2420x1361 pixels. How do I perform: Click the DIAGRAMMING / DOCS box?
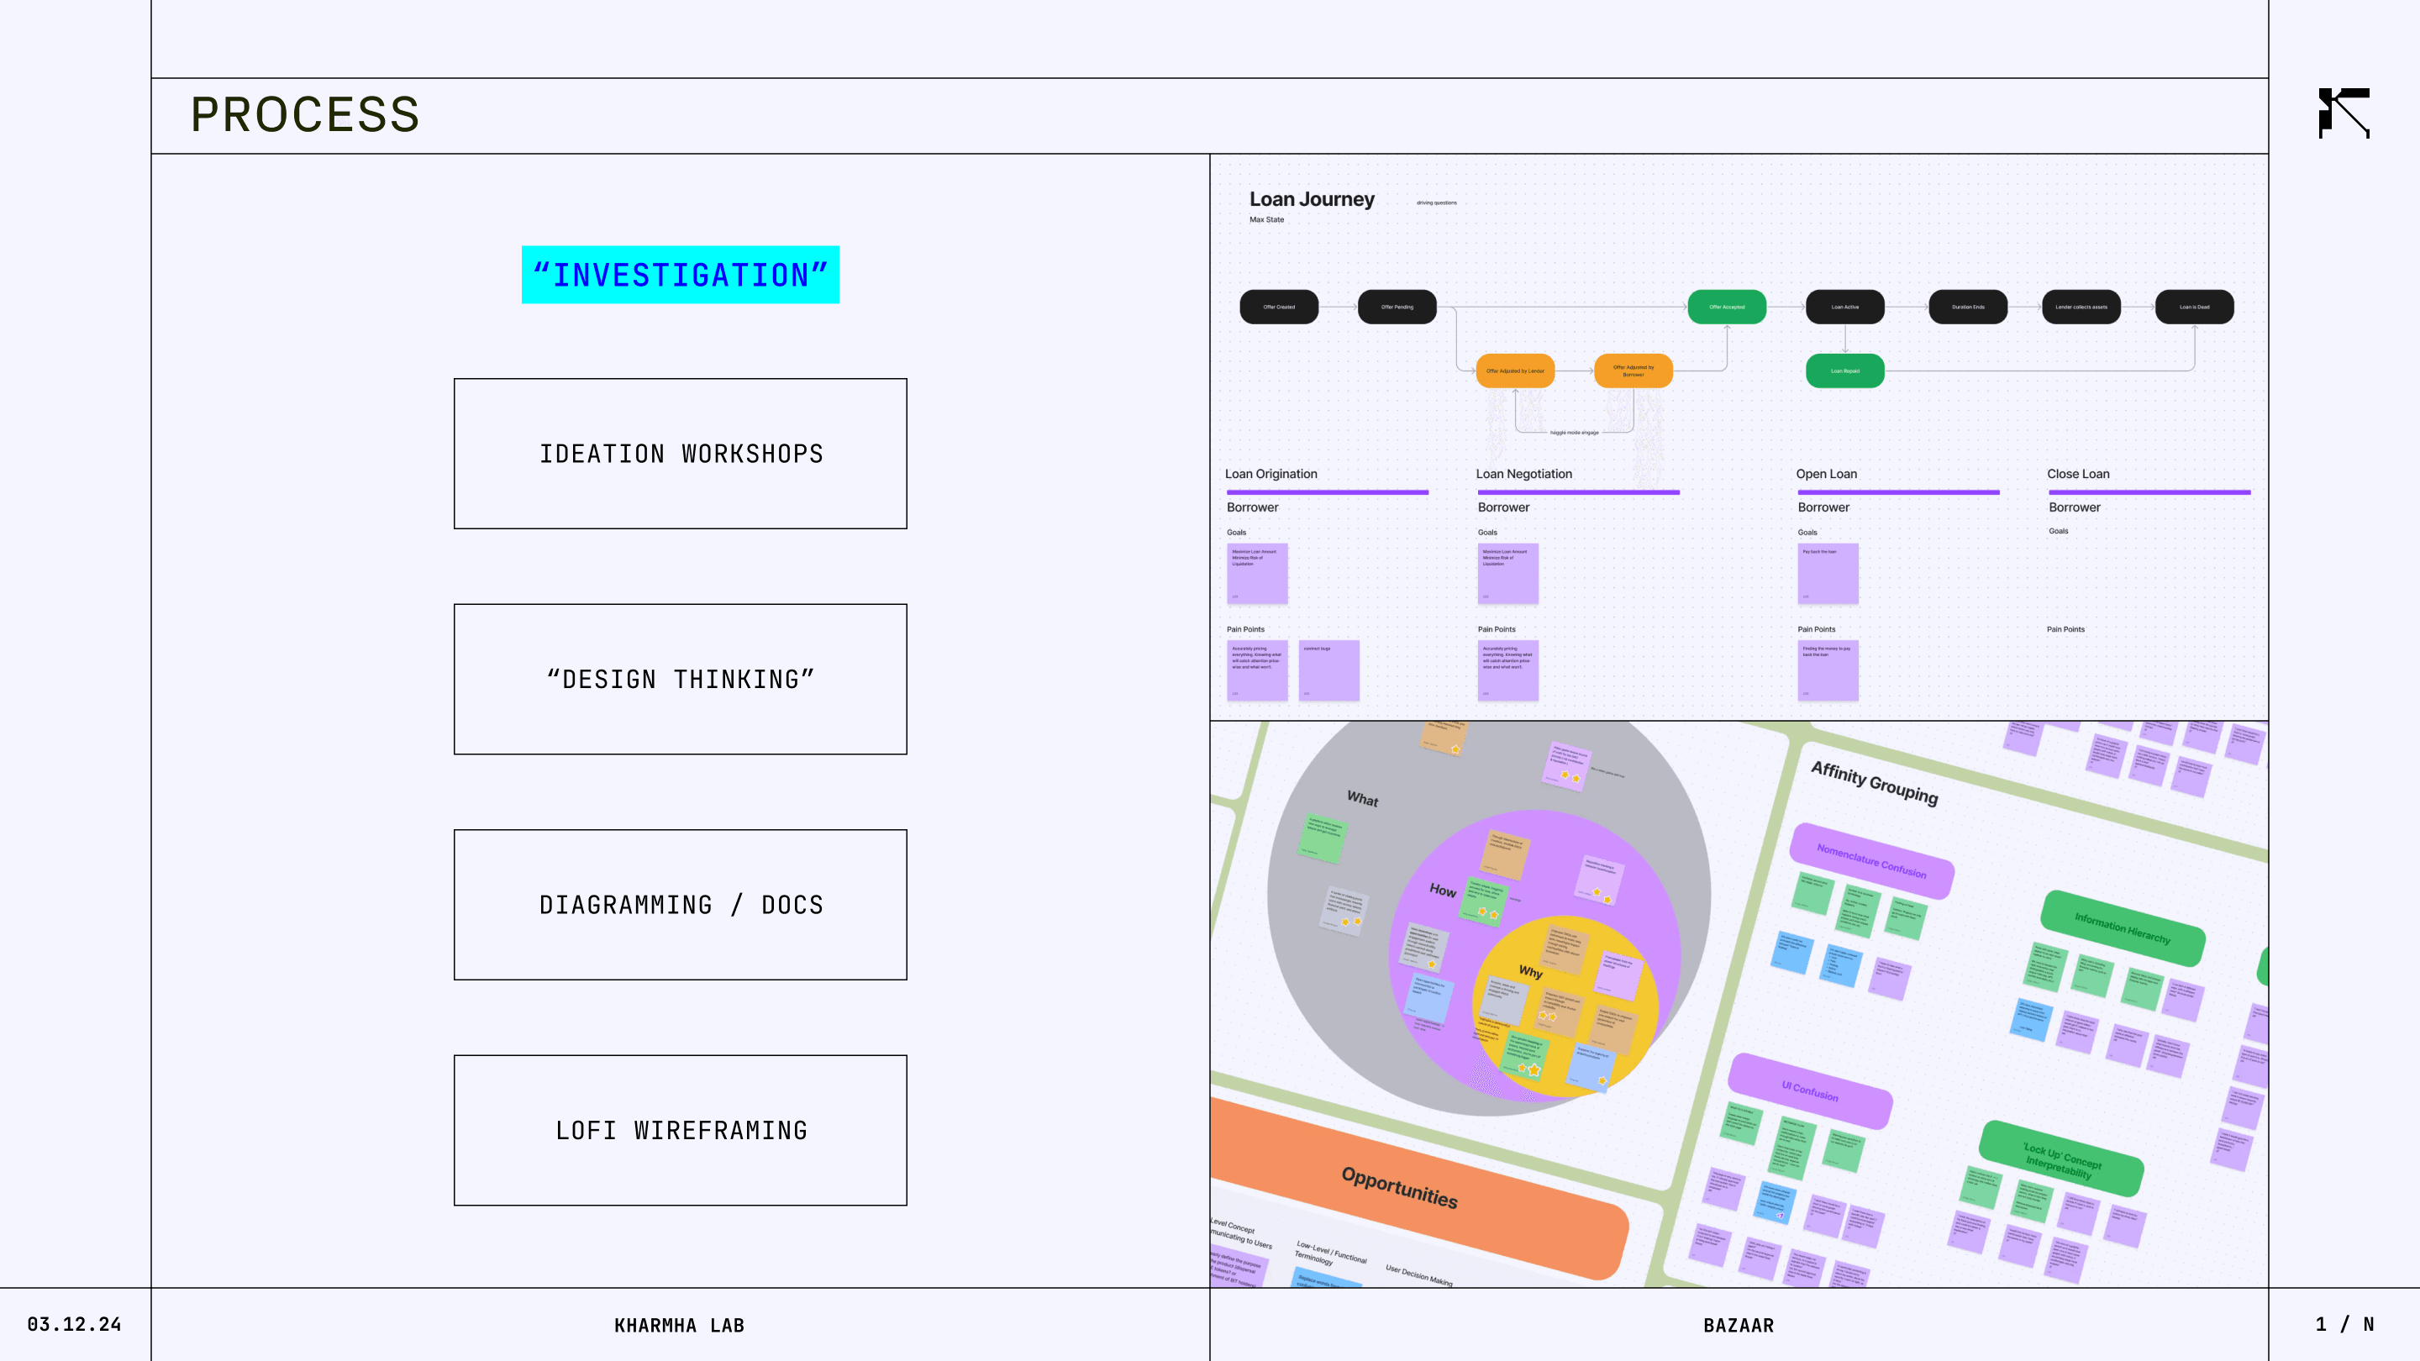pyautogui.click(x=680, y=905)
